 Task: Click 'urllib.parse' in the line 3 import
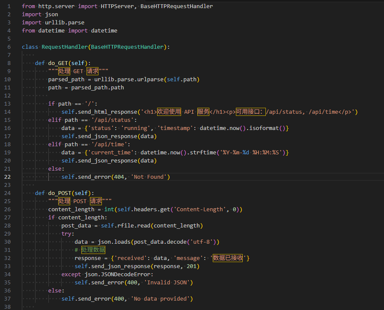point(65,23)
